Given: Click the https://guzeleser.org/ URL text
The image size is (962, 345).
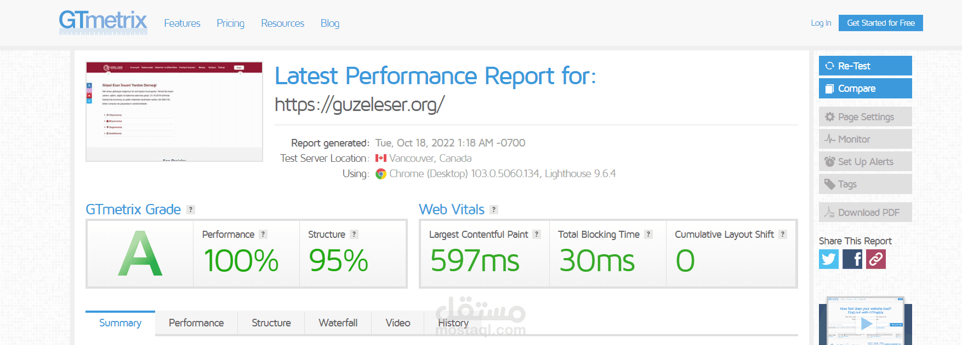Looking at the screenshot, I should [360, 104].
